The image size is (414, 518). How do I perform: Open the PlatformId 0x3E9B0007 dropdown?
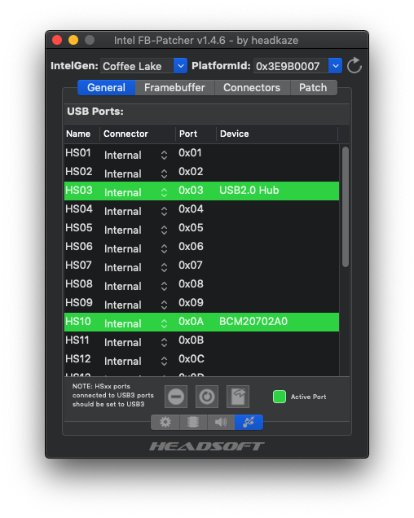(335, 66)
